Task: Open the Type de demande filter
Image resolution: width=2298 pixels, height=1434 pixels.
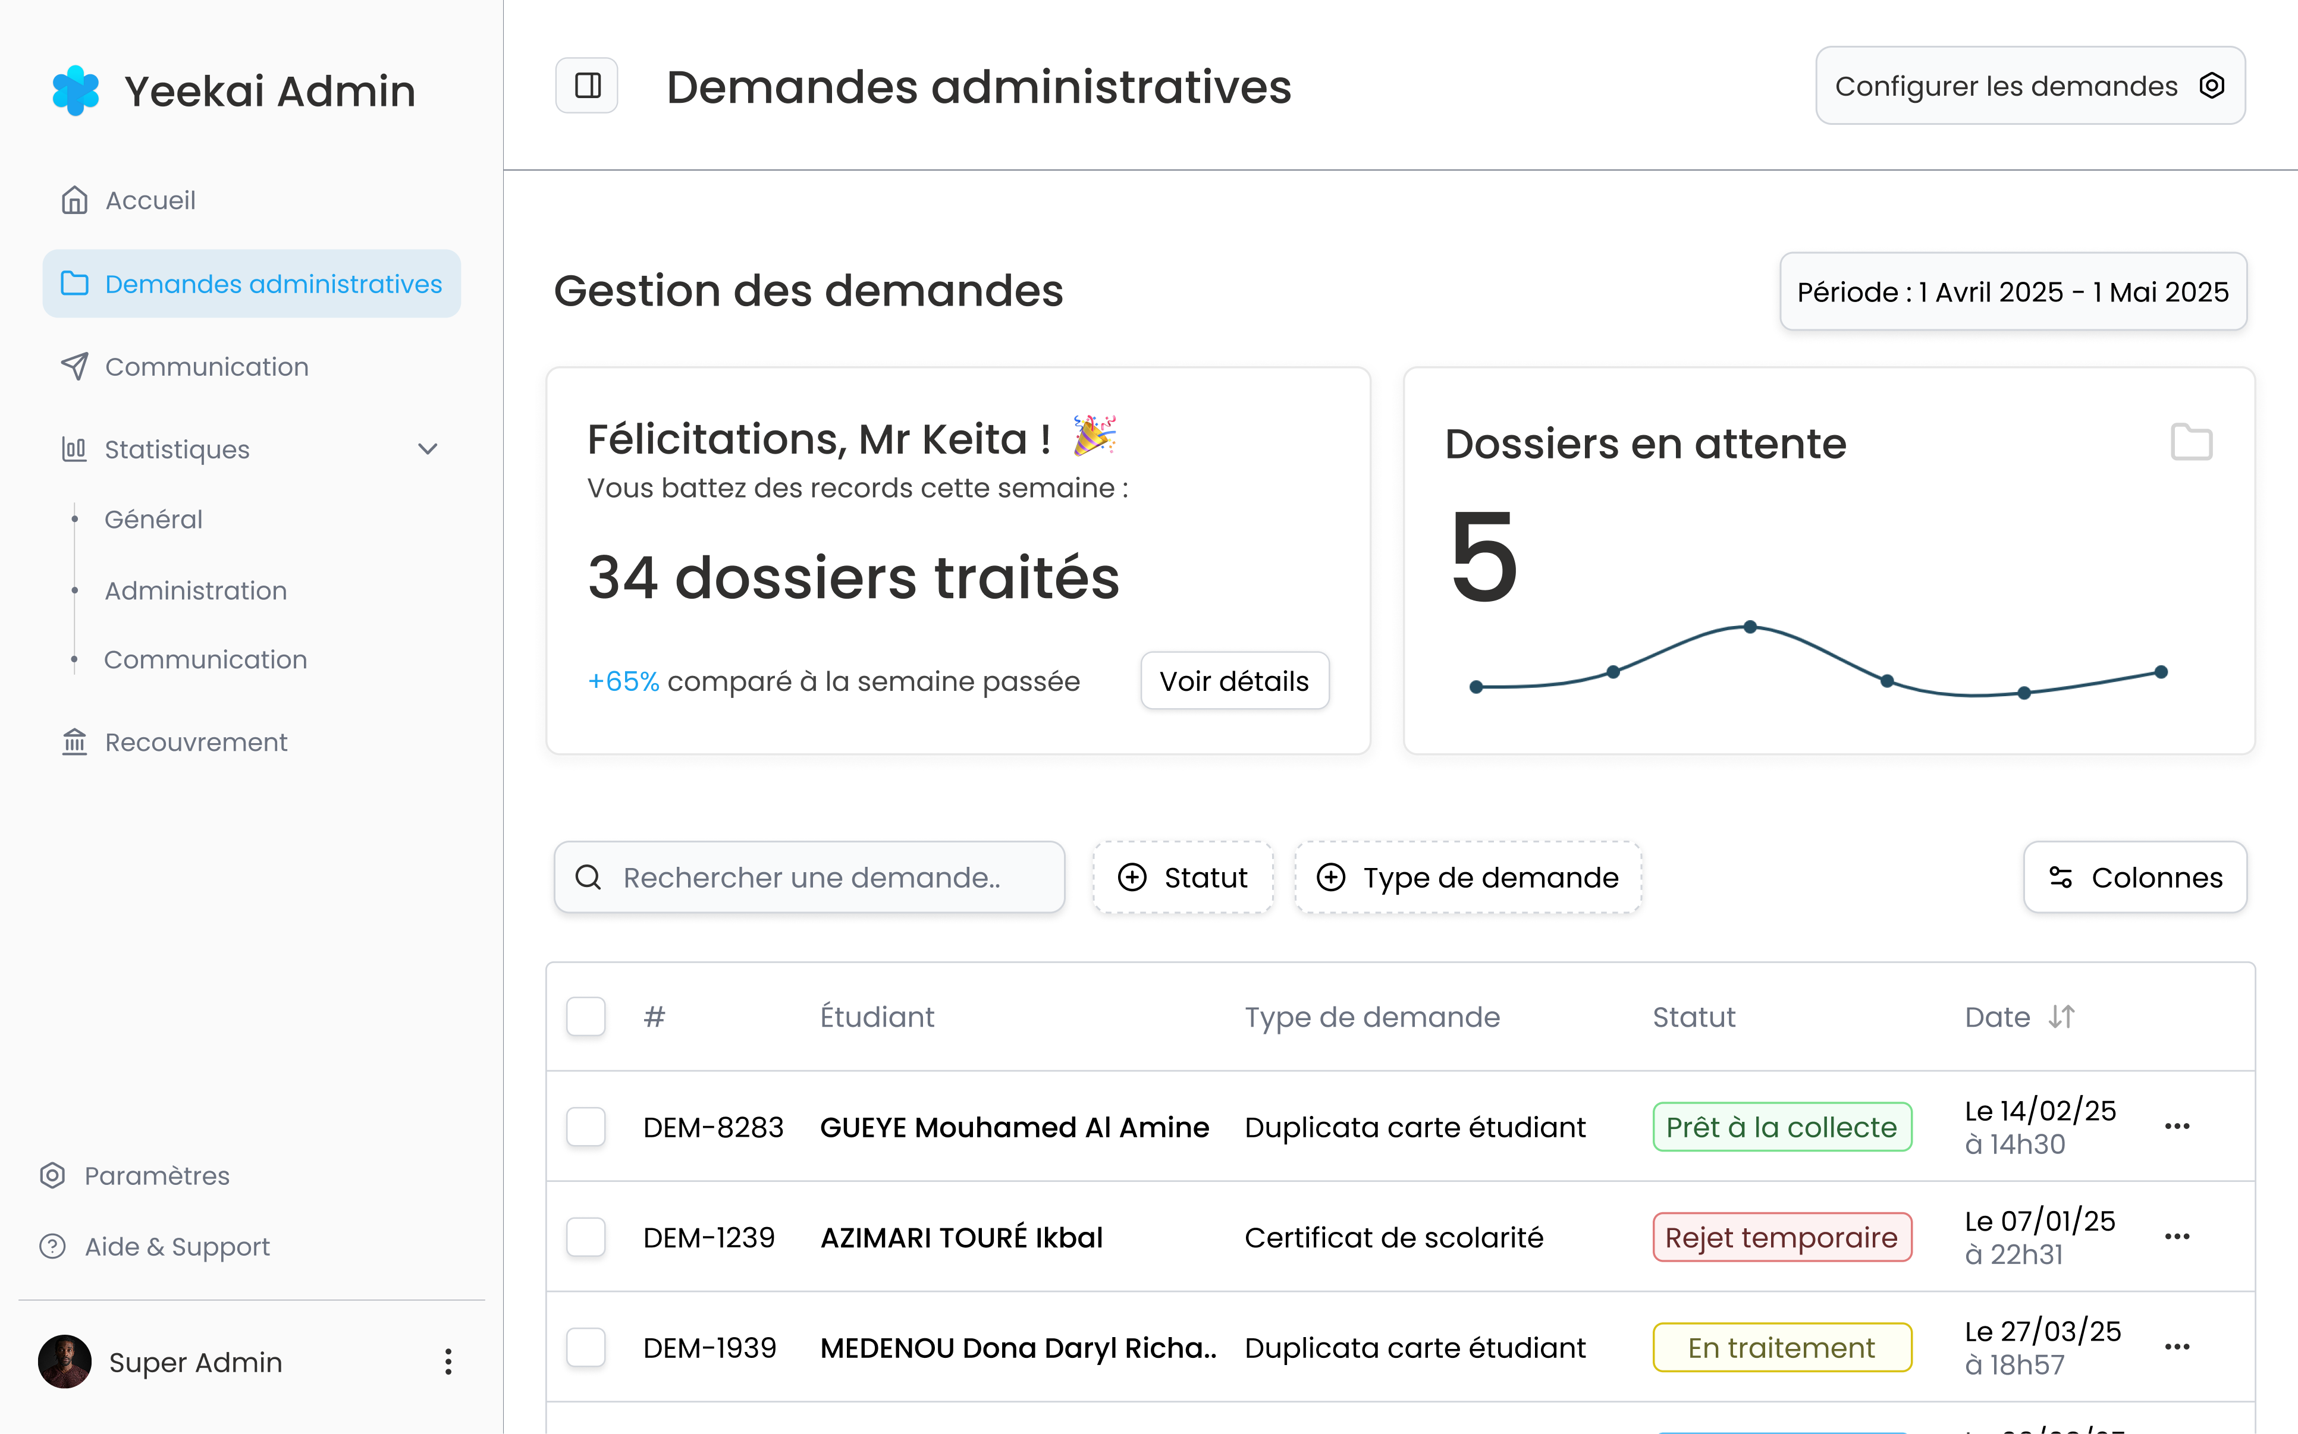Action: [1467, 878]
